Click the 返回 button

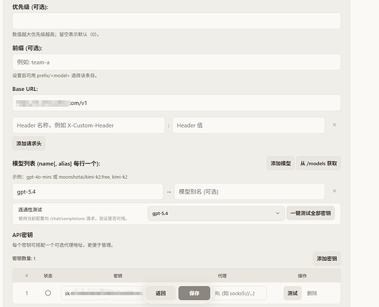(x=160, y=293)
